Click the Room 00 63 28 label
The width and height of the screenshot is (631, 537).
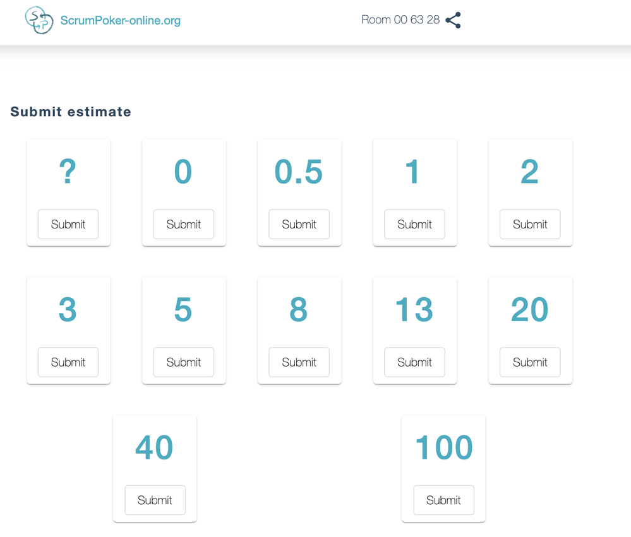point(400,20)
